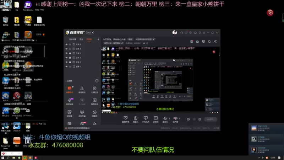Hide the 文本 1 source layer

coord(66,53)
